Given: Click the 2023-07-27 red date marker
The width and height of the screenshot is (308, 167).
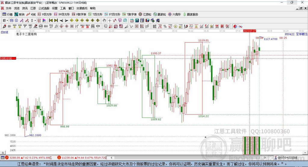Looking at the screenshot, I should (x=249, y=31).
